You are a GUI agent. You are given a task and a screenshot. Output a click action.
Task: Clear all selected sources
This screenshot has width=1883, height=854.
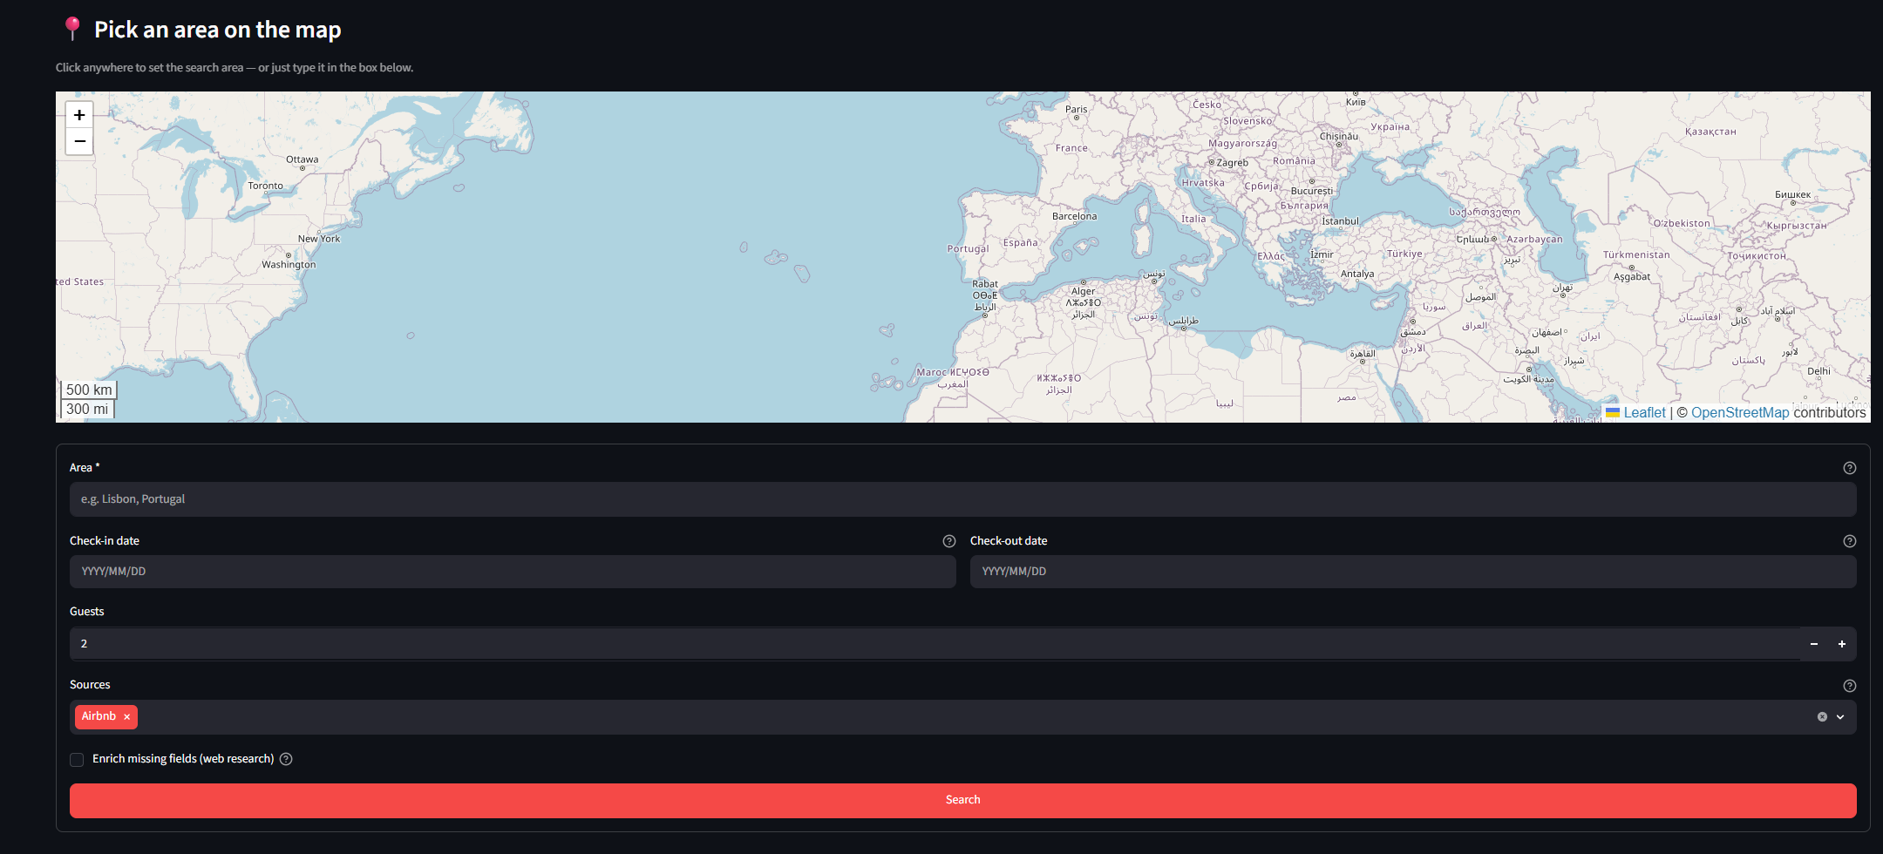click(1822, 717)
